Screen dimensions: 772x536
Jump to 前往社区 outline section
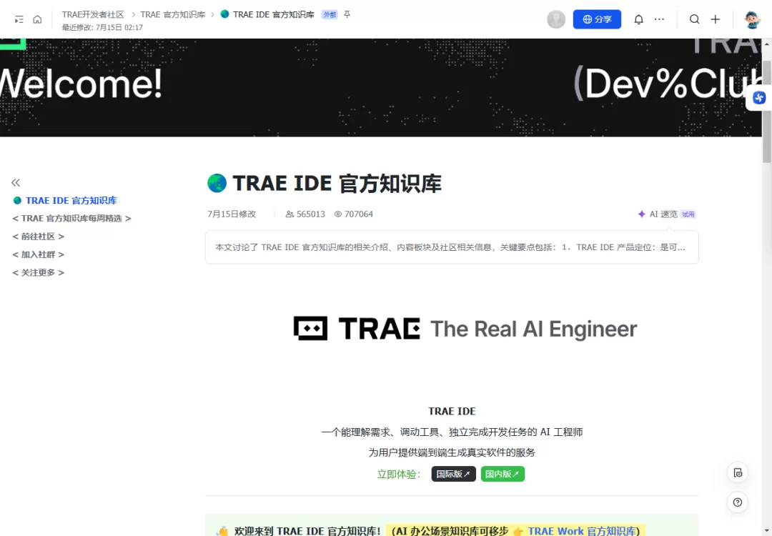point(39,237)
